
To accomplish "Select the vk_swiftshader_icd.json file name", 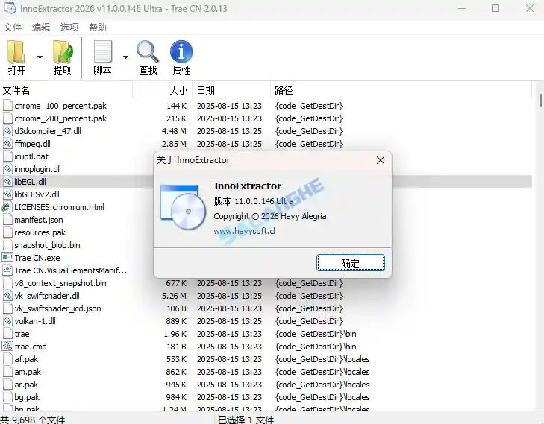I will pyautogui.click(x=57, y=308).
